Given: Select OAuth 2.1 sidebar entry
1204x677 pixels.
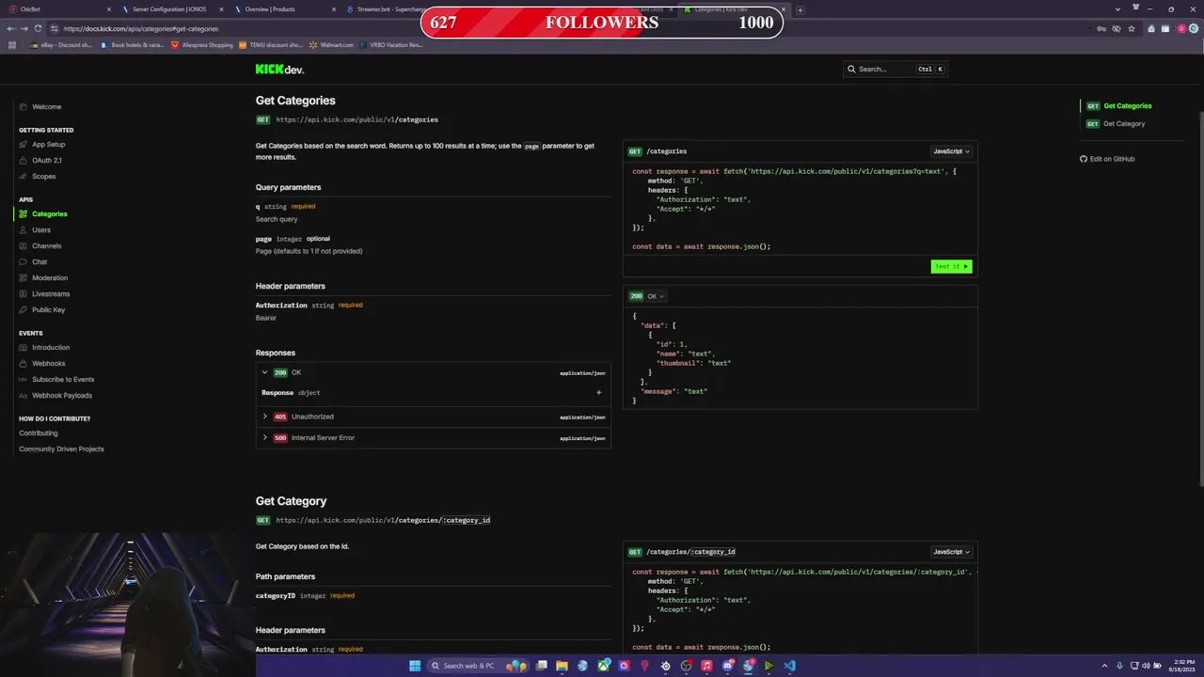Looking at the screenshot, I should click(46, 161).
